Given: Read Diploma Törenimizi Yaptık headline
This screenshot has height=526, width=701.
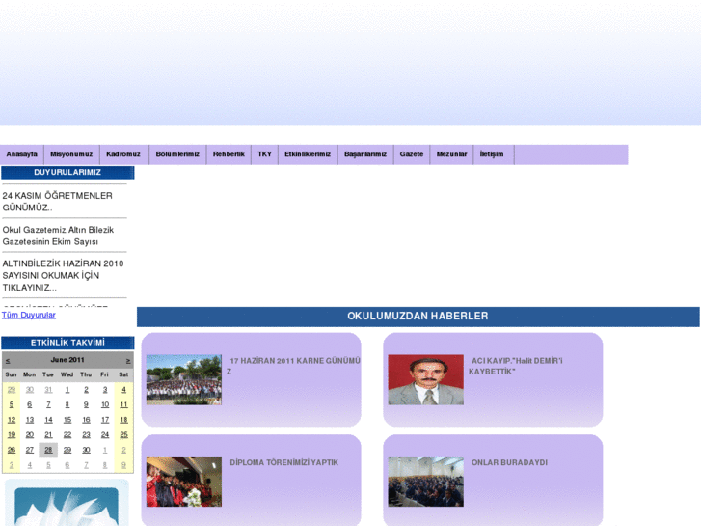Looking at the screenshot, I should point(283,462).
